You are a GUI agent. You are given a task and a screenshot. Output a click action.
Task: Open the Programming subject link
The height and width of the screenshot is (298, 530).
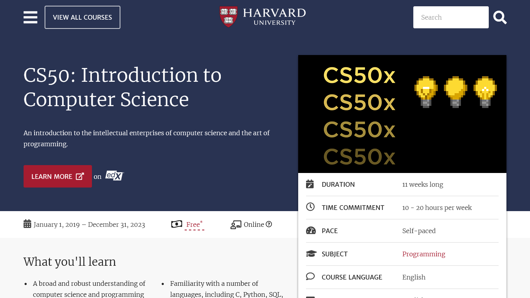point(424,254)
